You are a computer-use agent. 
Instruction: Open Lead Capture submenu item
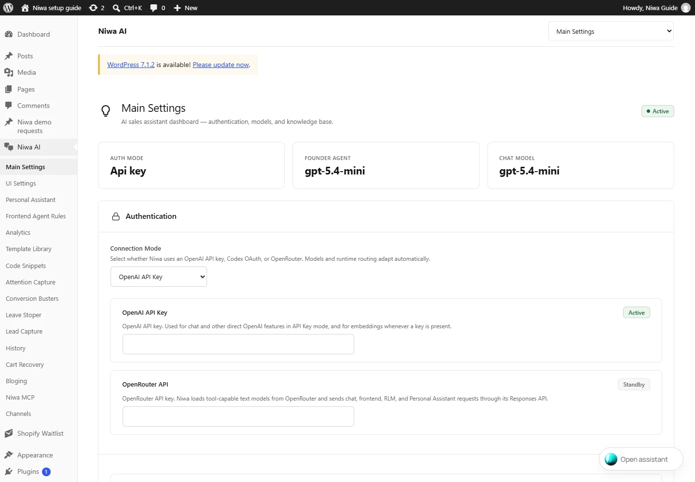pos(24,331)
